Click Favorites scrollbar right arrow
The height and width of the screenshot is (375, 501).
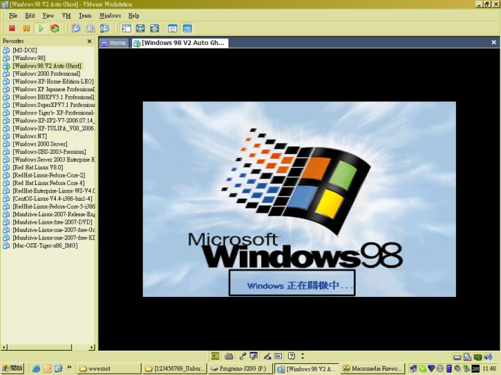[x=92, y=347]
